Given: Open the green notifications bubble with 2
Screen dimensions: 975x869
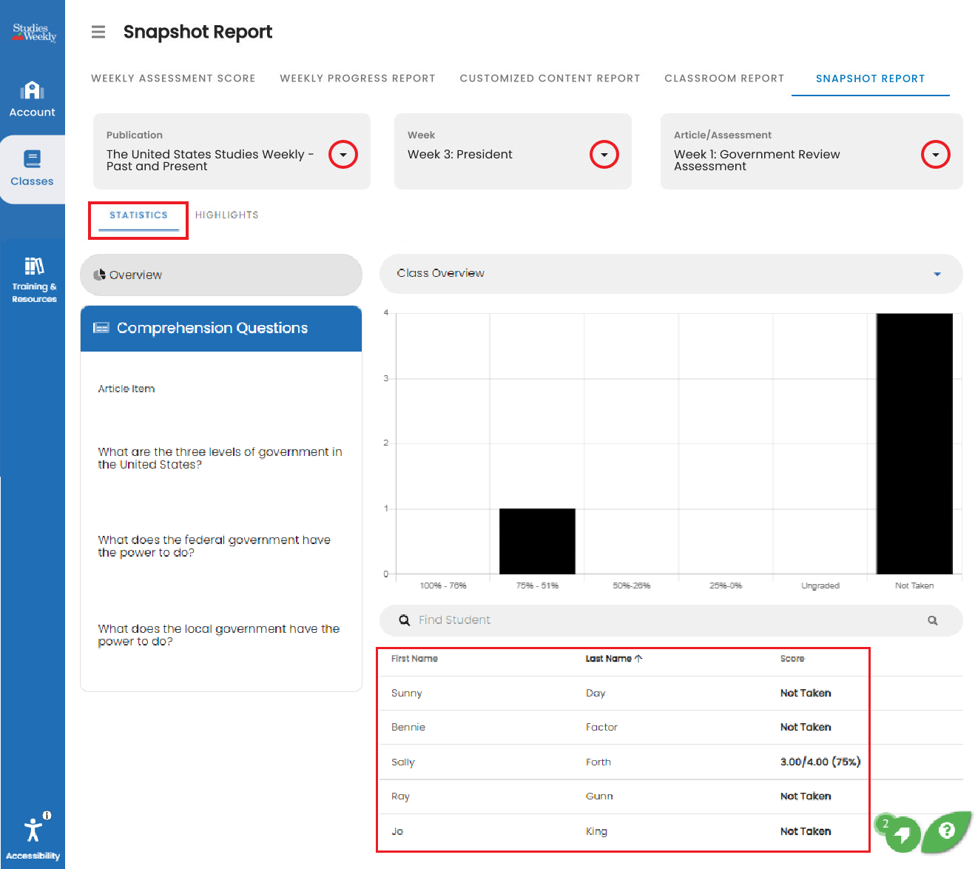Looking at the screenshot, I should 900,833.
